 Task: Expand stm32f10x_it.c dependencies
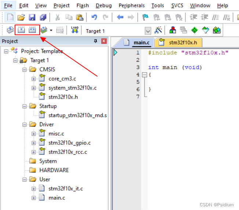click(x=33, y=189)
